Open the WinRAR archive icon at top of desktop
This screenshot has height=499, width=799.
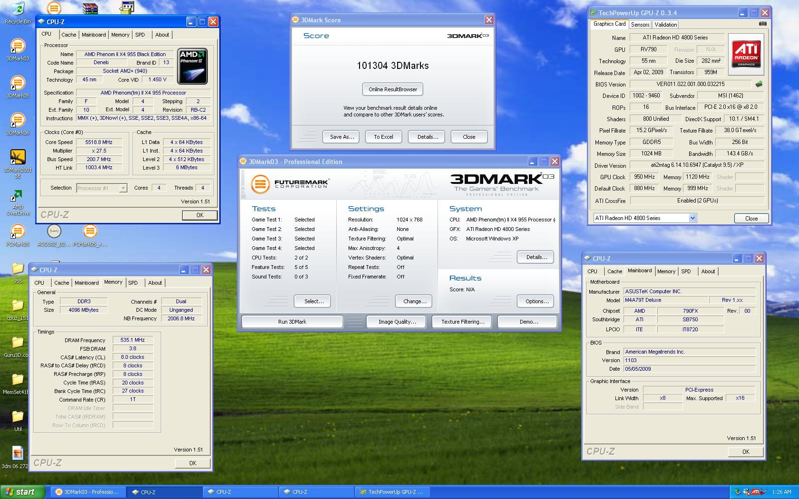click(x=90, y=8)
